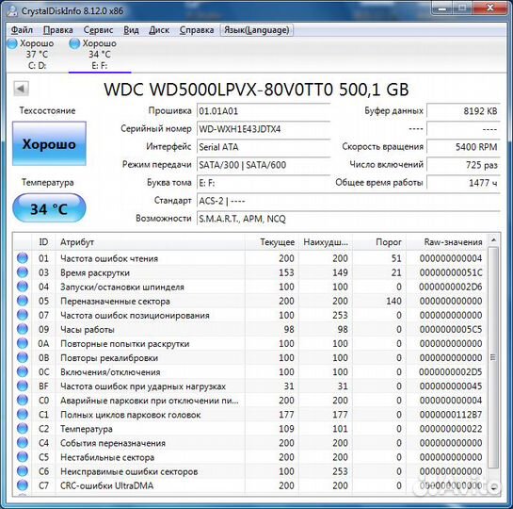The height and width of the screenshot is (509, 513).
Task: Open the Файл menu
Action: click(22, 30)
